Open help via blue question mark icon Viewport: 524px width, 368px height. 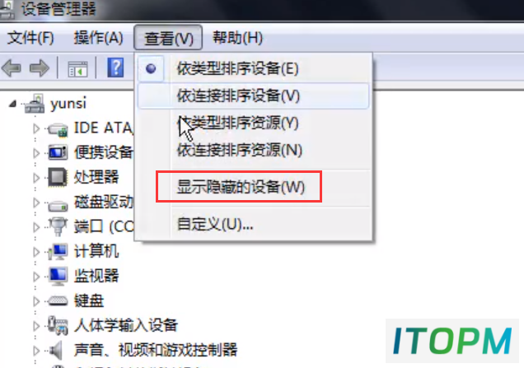point(115,68)
